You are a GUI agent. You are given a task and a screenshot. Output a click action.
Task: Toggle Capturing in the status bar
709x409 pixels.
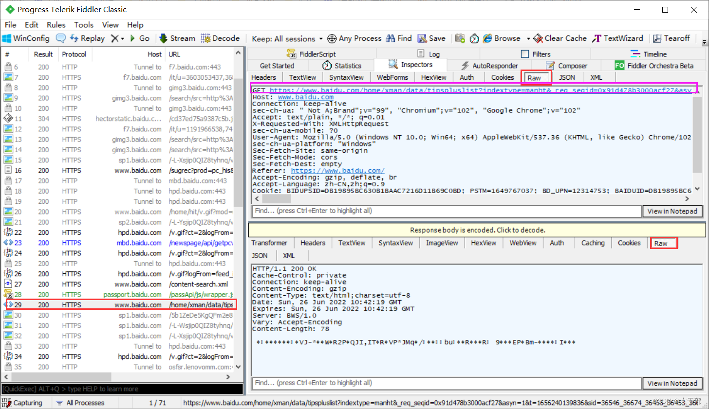[x=22, y=403]
